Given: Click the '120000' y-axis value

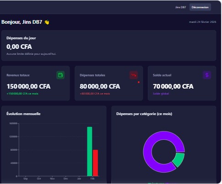Looking at the screenshot, I should click(x=13, y=137).
